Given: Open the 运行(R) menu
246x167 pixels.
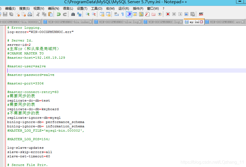Looking at the screenshot, I should point(124,9).
